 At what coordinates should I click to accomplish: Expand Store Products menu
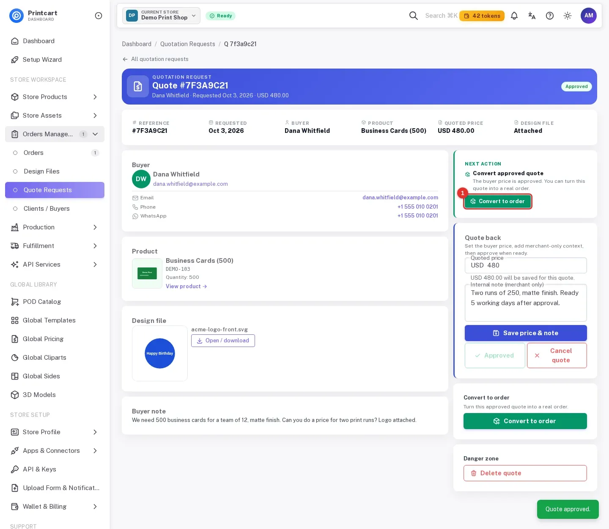pyautogui.click(x=55, y=97)
